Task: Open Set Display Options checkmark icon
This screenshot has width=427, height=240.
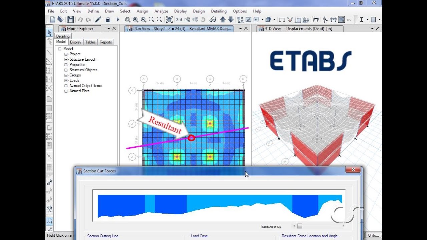Action: click(x=249, y=20)
